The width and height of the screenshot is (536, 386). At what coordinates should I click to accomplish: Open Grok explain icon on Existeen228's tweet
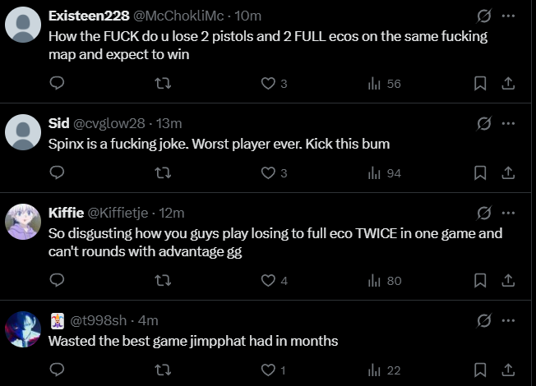pyautogui.click(x=484, y=16)
